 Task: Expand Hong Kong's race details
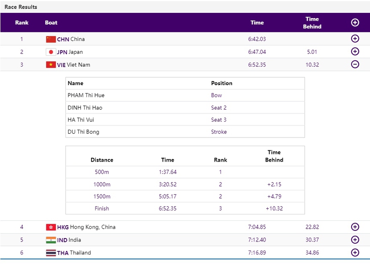(x=355, y=227)
